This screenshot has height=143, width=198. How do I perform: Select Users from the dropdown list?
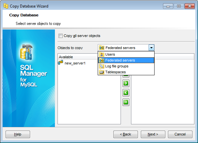[110, 54]
